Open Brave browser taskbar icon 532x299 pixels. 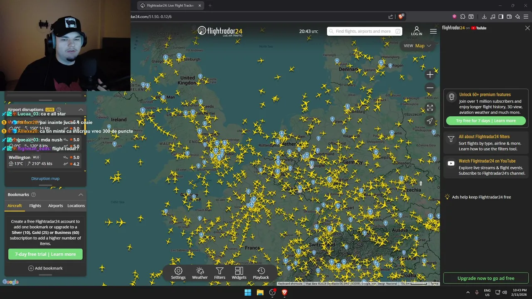[x=285, y=292]
